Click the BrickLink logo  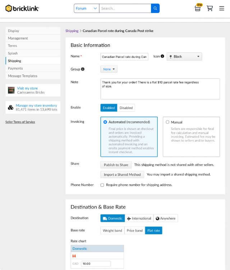(x=22, y=8)
